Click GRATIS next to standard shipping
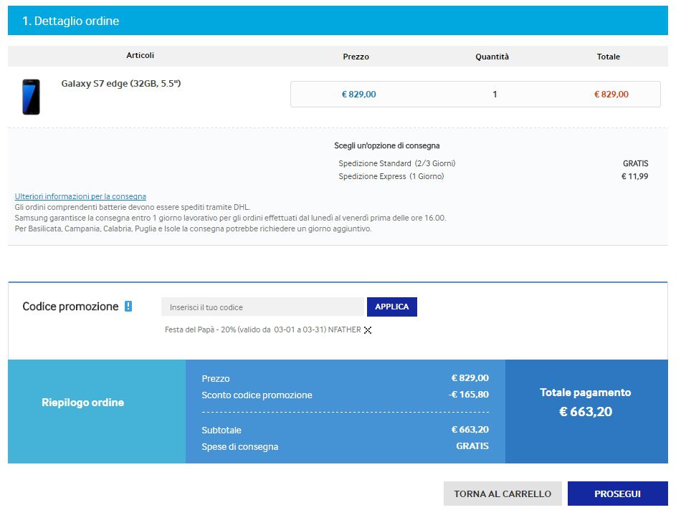 tap(637, 163)
